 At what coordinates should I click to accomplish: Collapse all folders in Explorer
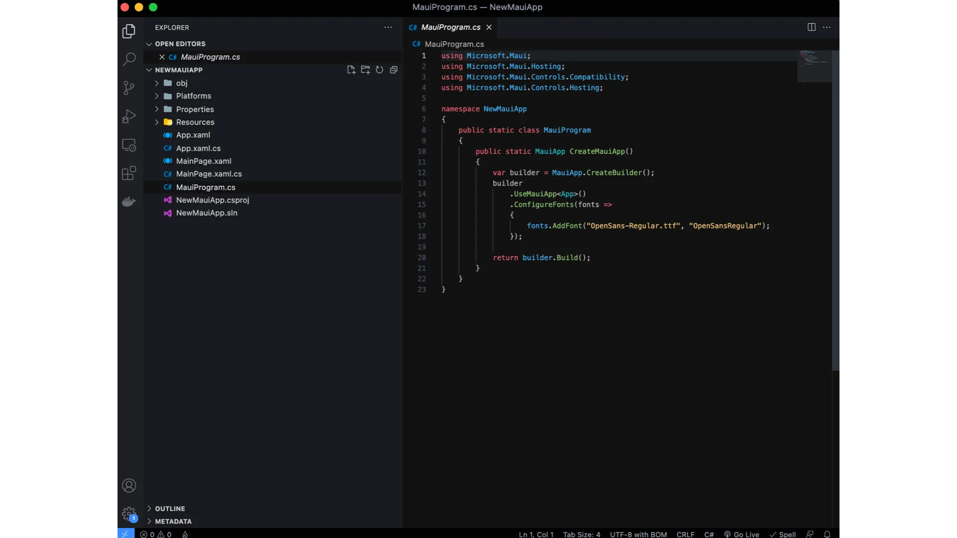393,70
